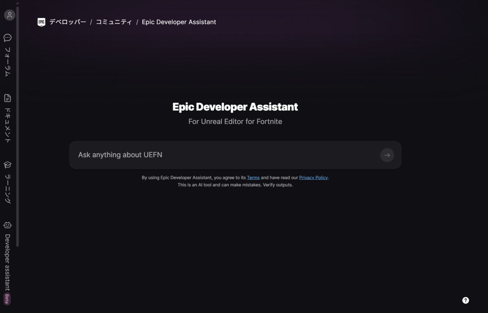Click the sidebar vertical scrollbar
The image size is (488, 313).
click(17, 126)
